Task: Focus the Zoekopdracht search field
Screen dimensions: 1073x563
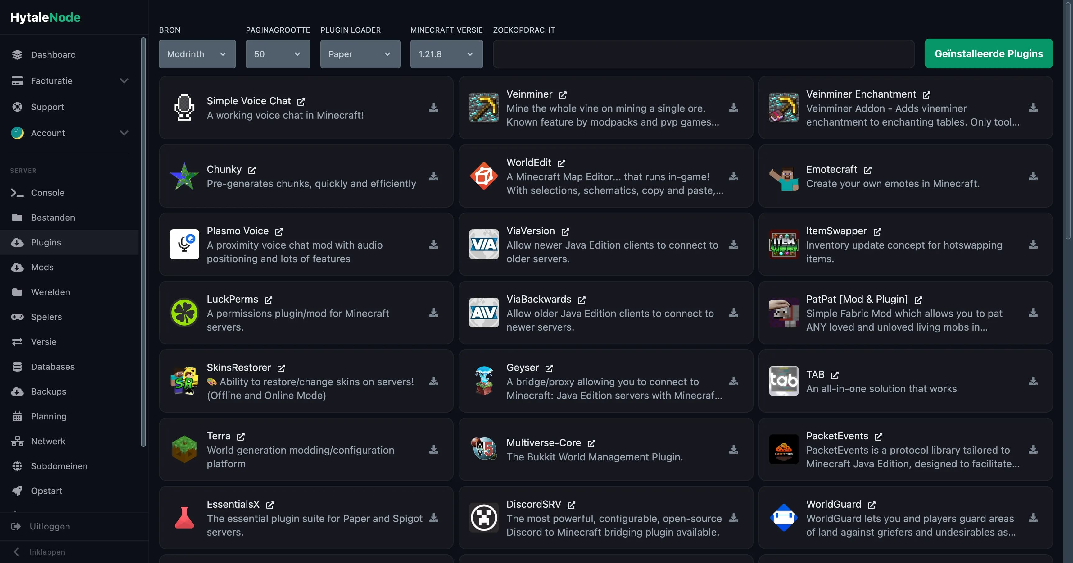Action: pos(703,54)
